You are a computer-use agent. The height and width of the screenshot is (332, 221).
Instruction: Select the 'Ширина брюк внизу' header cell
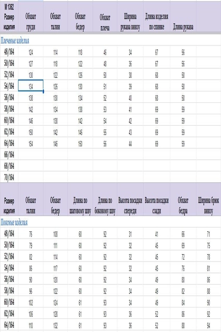tap(208, 205)
